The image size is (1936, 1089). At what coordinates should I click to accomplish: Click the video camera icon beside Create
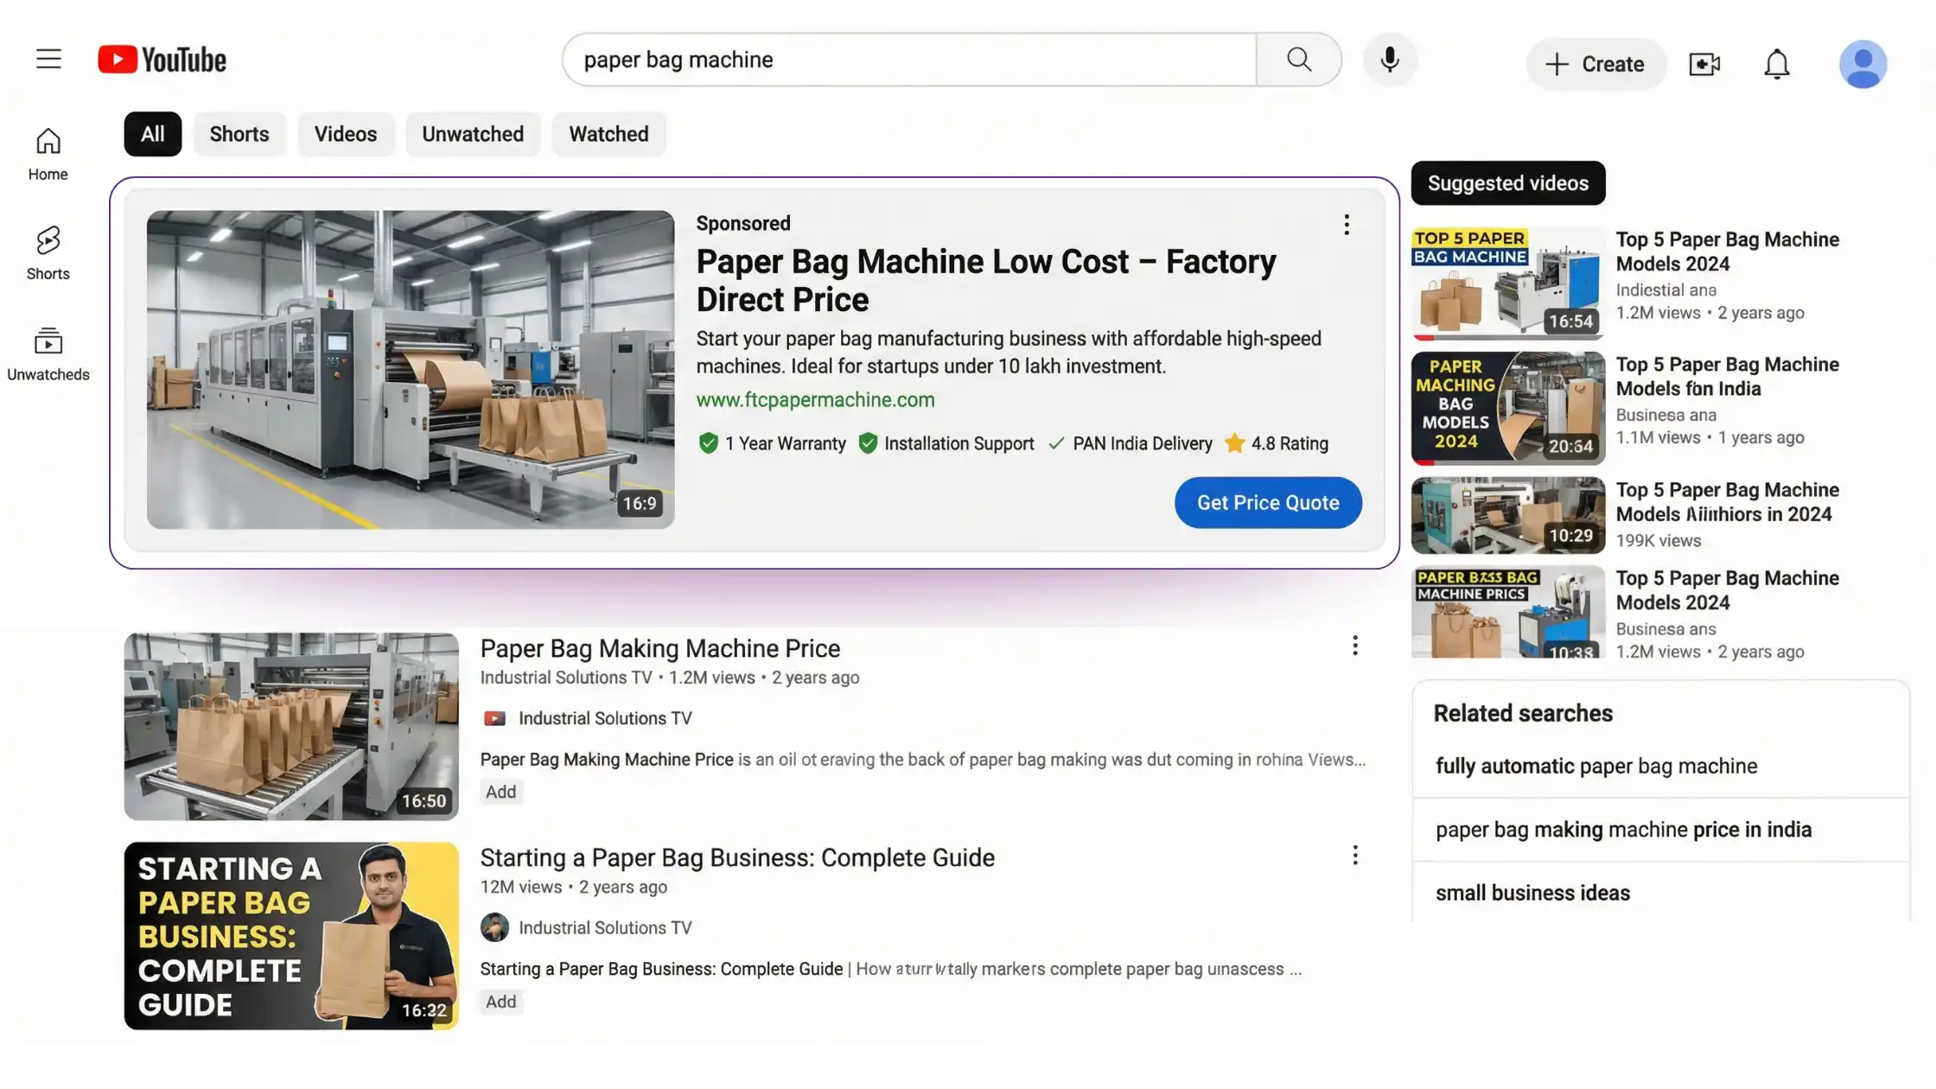click(1704, 64)
